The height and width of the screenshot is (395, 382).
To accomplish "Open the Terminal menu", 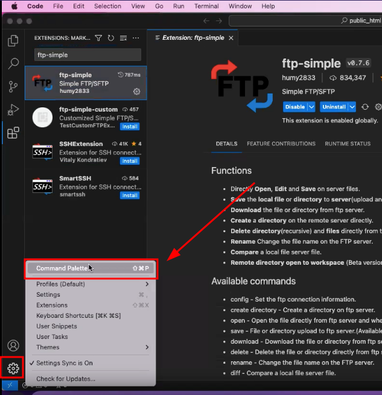I will [206, 6].
